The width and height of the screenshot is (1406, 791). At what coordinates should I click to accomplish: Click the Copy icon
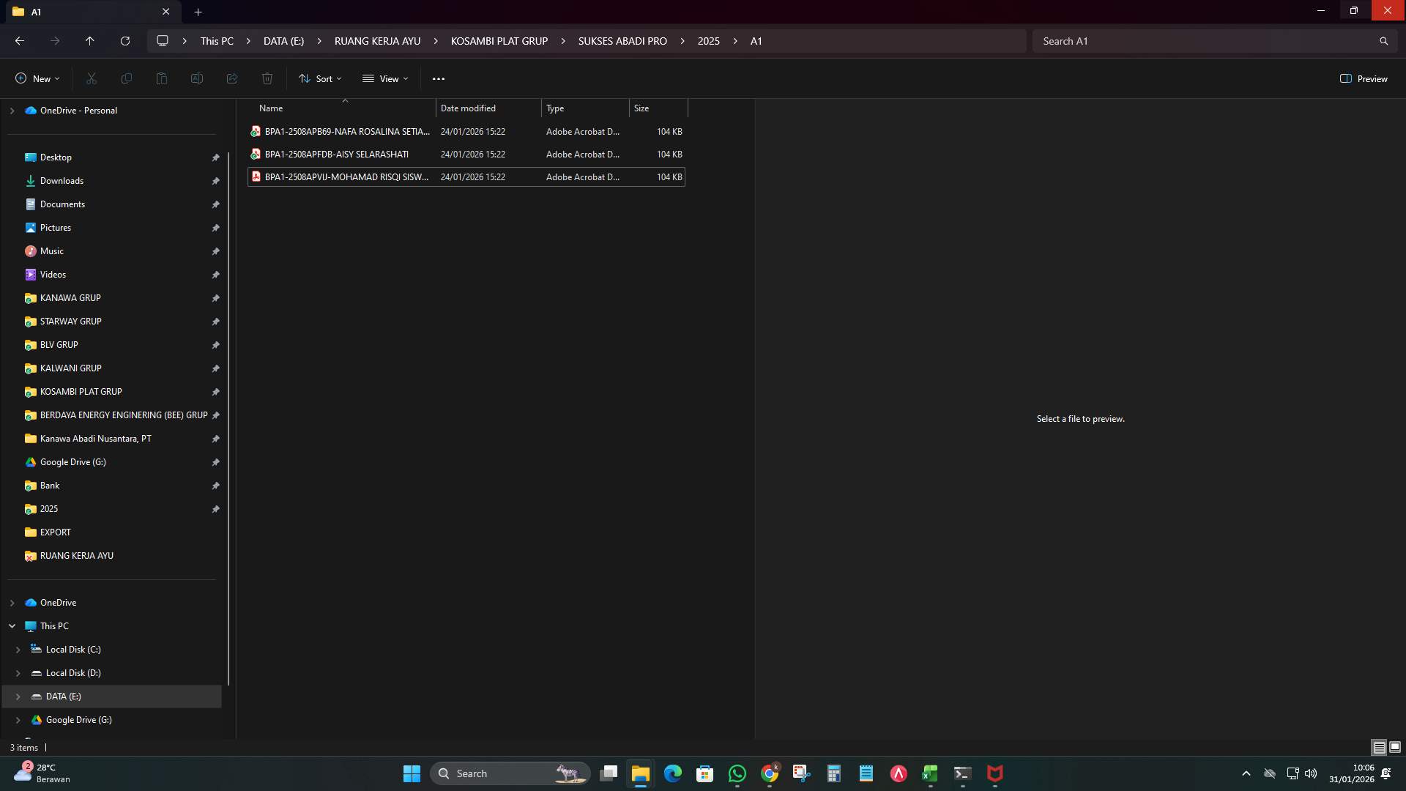126,78
